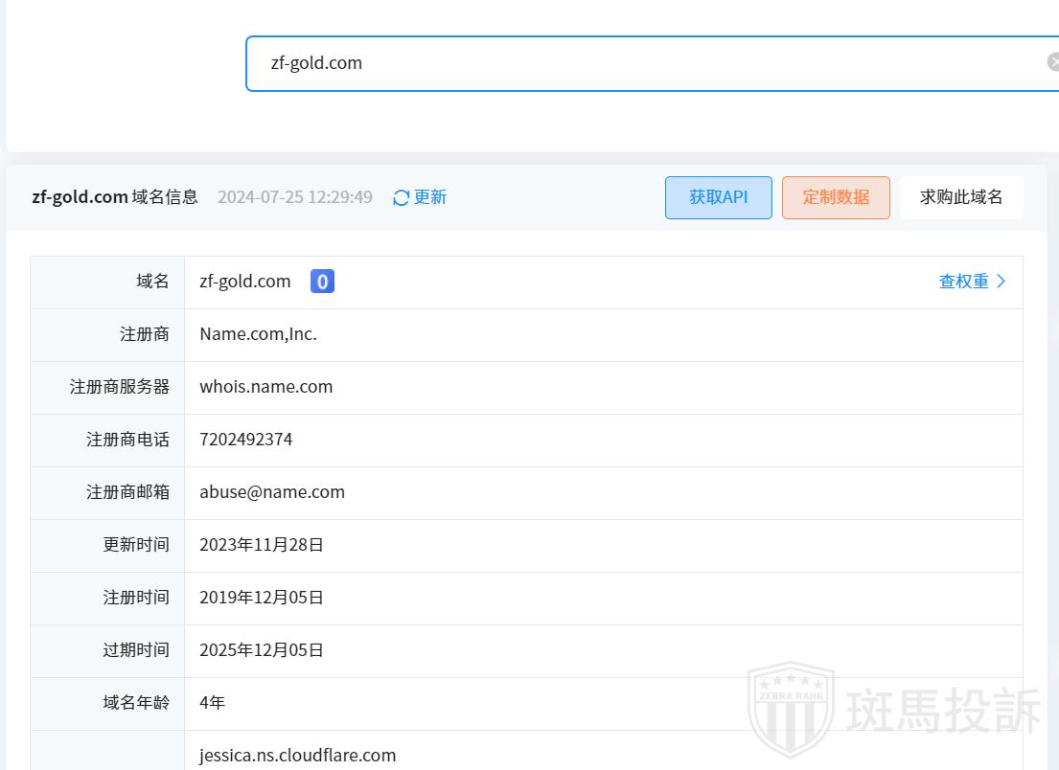Viewport: 1059px width, 770px height.
Task: Click the registrar phone number 7202492374
Action: (x=246, y=440)
